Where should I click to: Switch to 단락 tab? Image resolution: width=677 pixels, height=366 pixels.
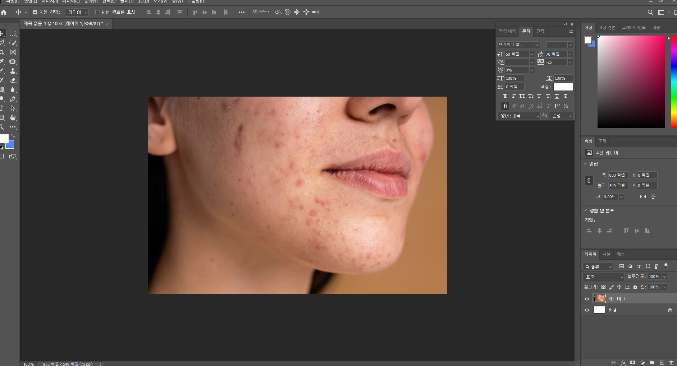click(x=540, y=31)
